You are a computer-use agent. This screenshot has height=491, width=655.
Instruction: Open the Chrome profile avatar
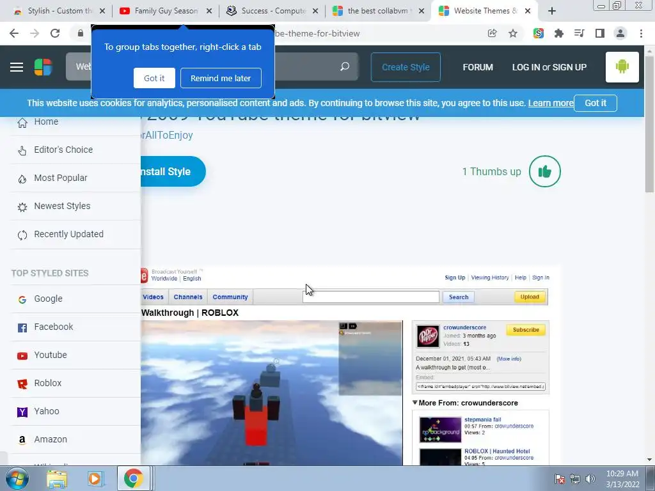620,33
